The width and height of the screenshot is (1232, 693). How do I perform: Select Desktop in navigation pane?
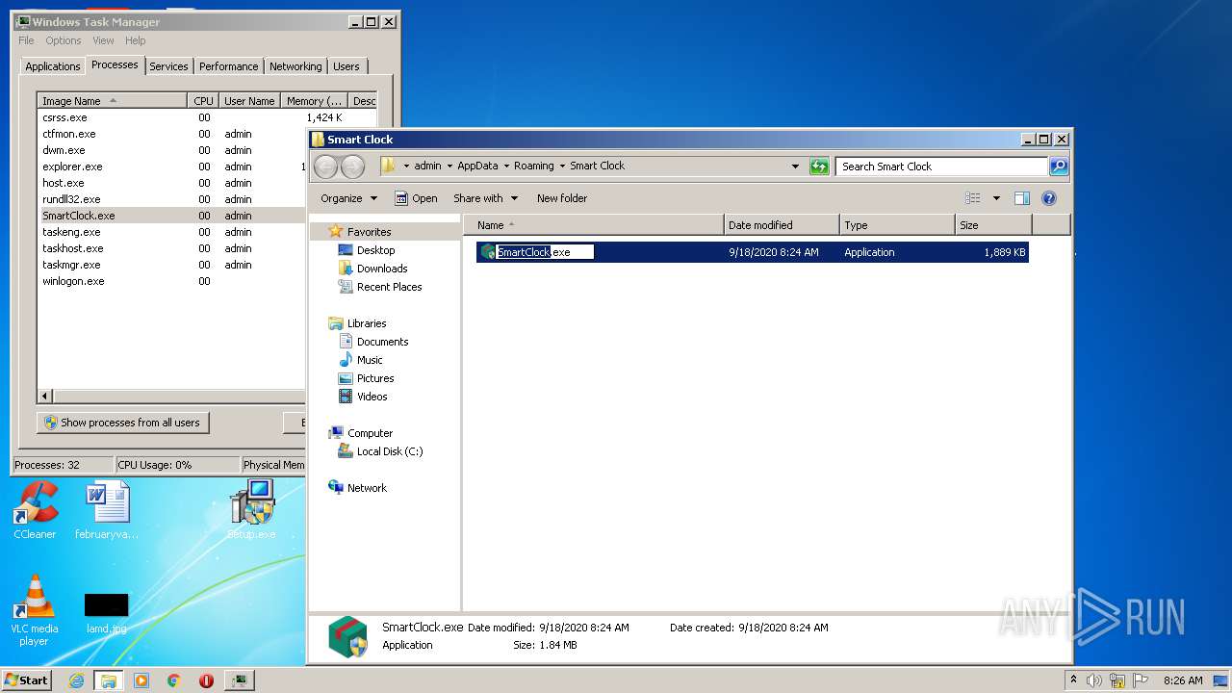[375, 250]
